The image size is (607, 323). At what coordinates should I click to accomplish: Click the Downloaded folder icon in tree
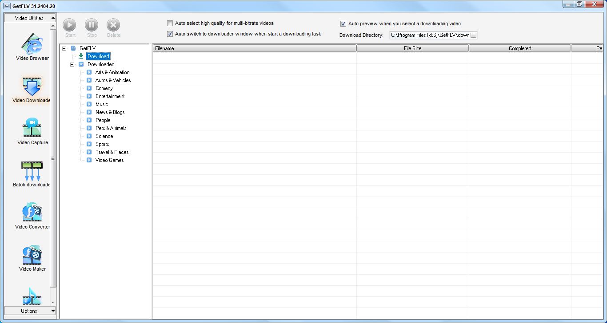pos(81,64)
